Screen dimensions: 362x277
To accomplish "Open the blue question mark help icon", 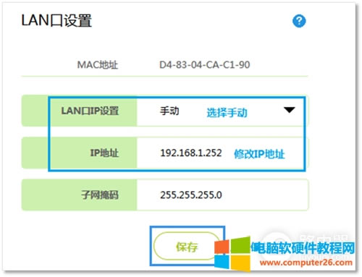I will 299,21.
